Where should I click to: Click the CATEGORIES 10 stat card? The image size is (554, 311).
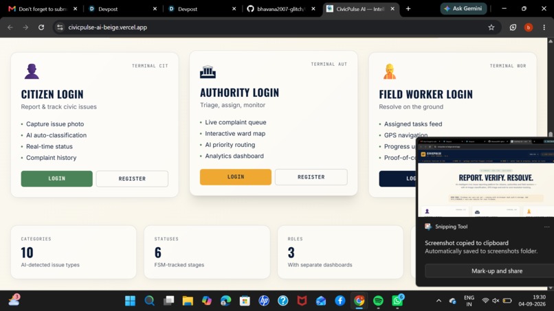[x=74, y=253]
